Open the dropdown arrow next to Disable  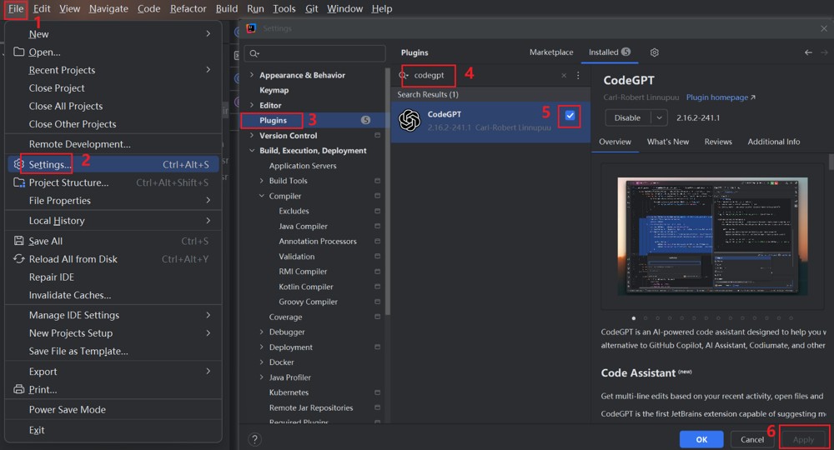coord(659,118)
